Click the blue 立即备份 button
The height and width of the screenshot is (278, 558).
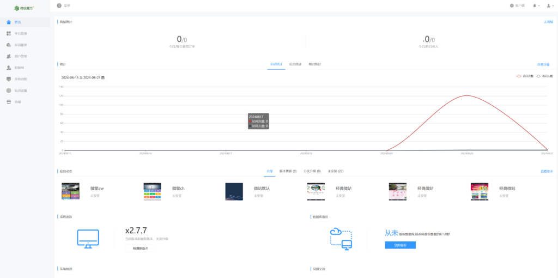400,245
